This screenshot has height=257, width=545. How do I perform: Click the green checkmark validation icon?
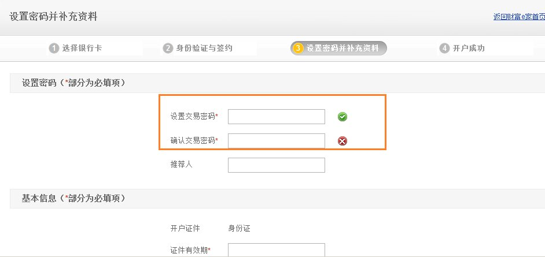tap(343, 117)
